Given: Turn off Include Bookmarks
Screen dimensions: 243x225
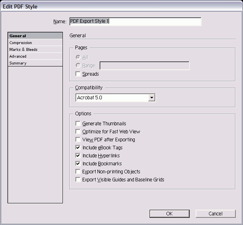Looking at the screenshot, I should pyautogui.click(x=78, y=164).
